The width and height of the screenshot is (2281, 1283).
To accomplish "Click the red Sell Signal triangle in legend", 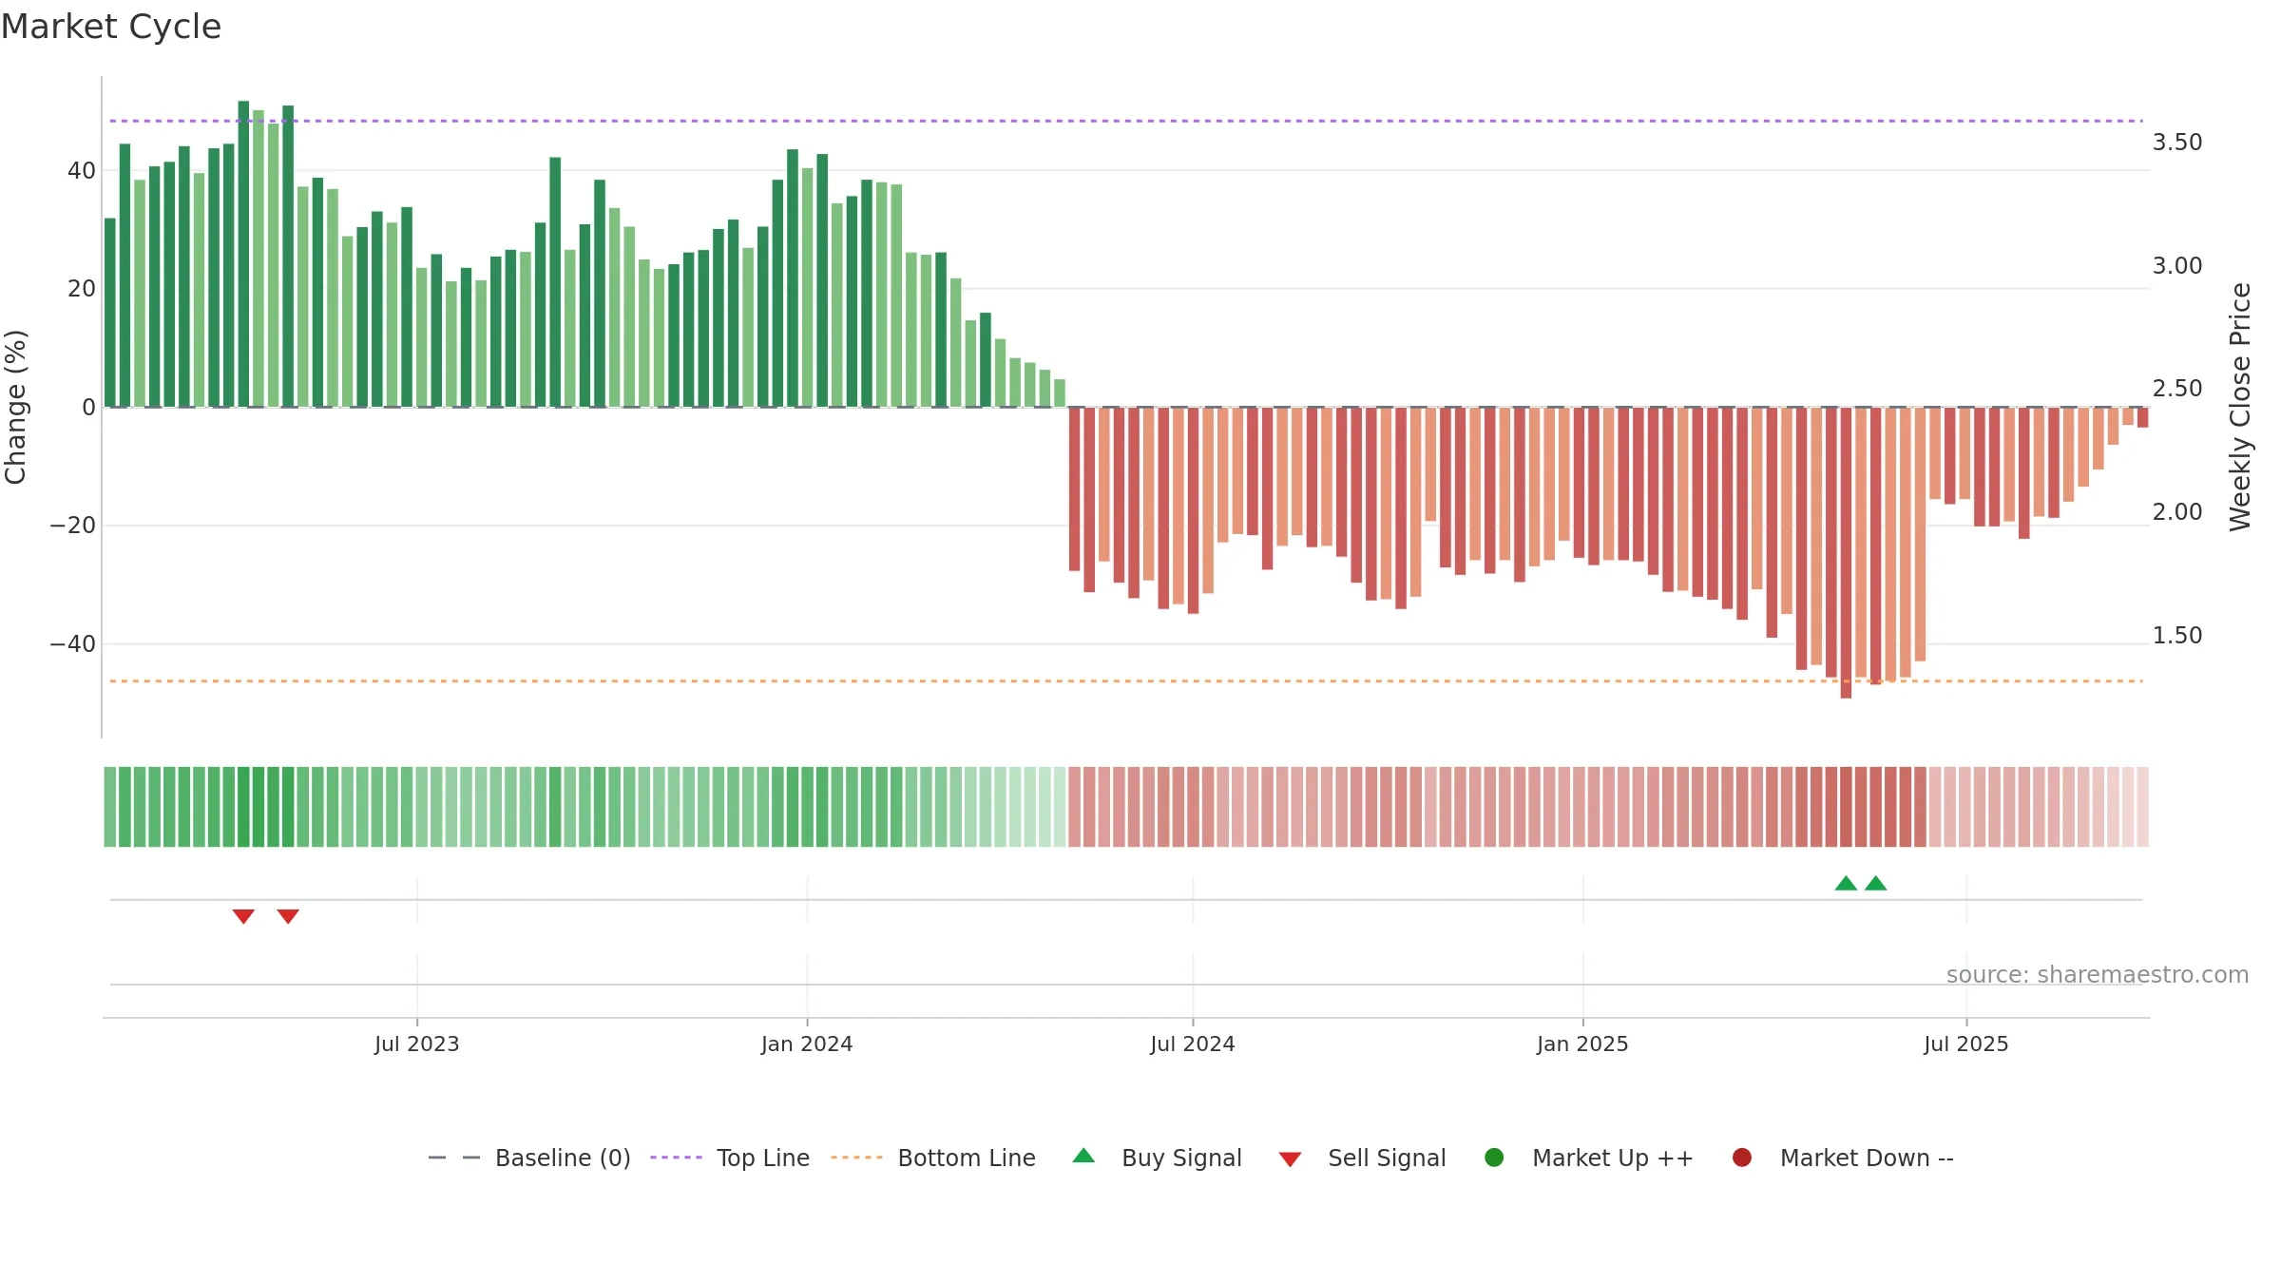I will click(1290, 1159).
